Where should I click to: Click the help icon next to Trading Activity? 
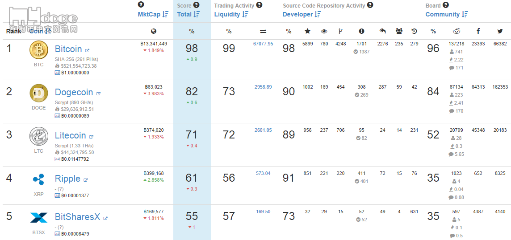coord(260,5)
